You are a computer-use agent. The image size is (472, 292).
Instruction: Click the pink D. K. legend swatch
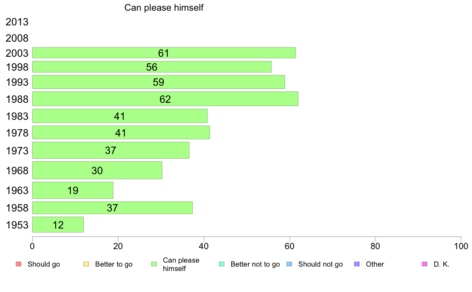(425, 264)
